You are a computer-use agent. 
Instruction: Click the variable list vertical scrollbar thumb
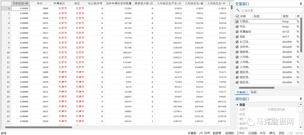pyautogui.click(x=301, y=35)
